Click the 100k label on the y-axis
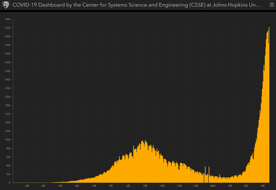 click(8, 139)
